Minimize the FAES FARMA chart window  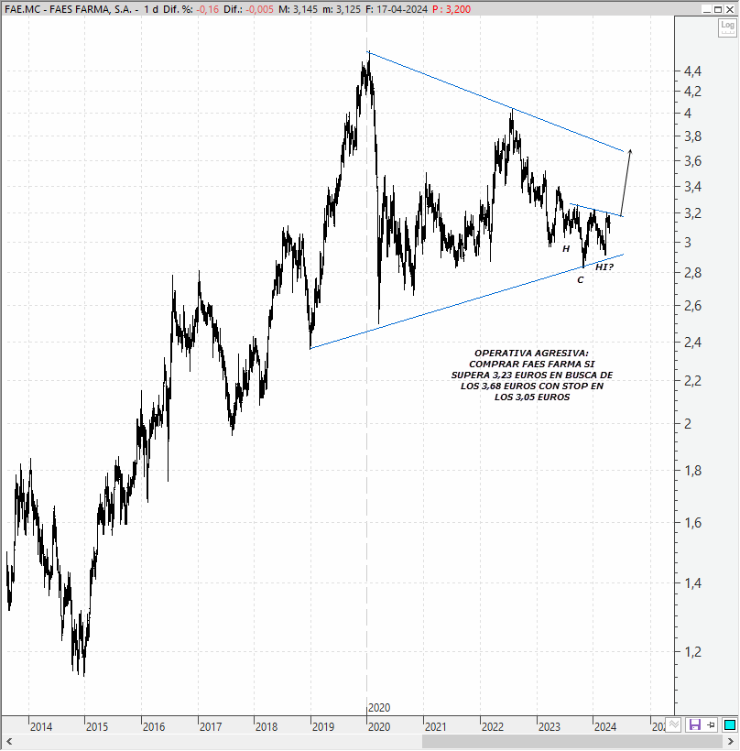[707, 9]
